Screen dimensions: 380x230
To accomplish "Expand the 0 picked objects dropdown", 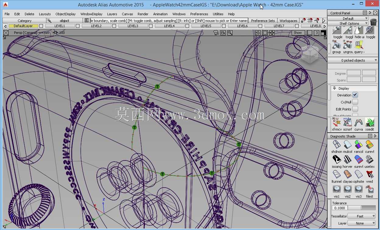I will [353, 60].
